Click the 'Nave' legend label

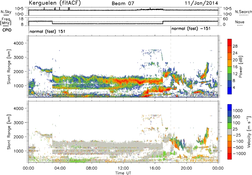click(239, 22)
